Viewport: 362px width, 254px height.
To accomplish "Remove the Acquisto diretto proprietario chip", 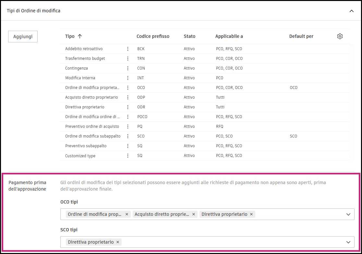I will point(193,214).
